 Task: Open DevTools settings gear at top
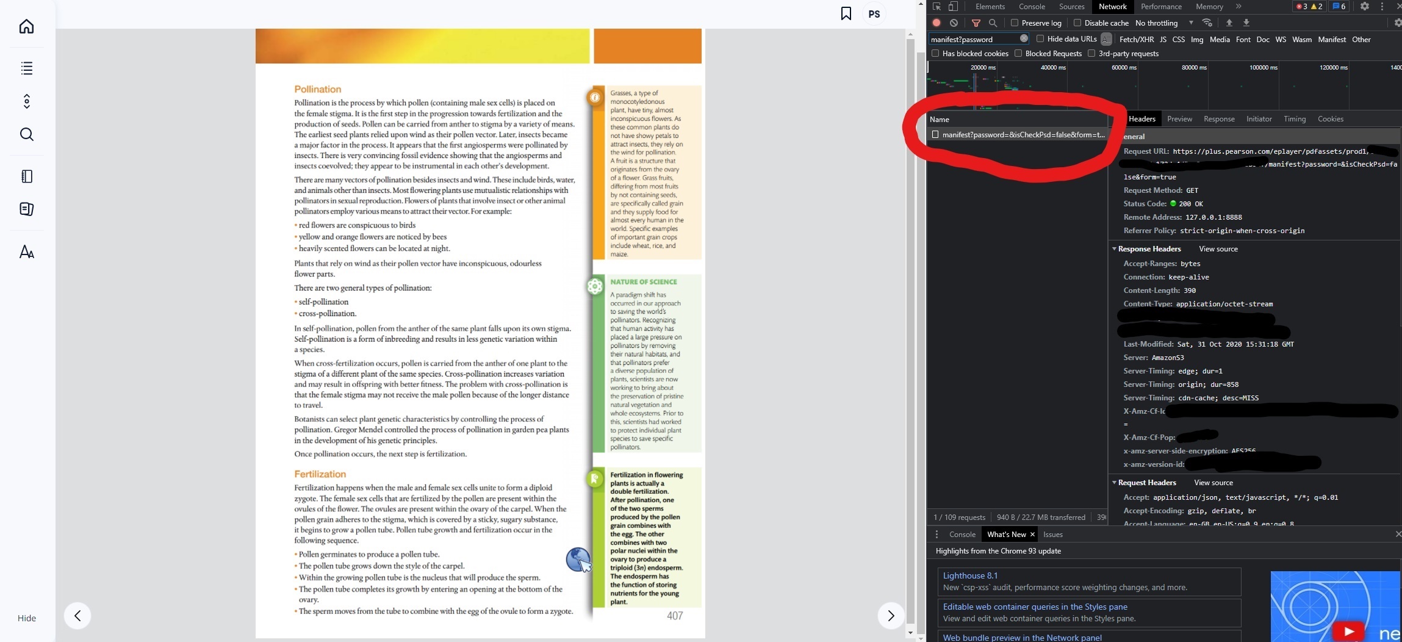coord(1365,7)
